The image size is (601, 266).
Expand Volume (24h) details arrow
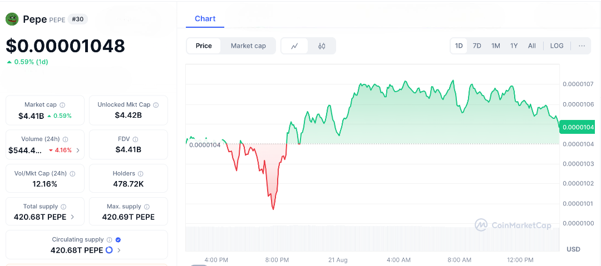(x=78, y=150)
